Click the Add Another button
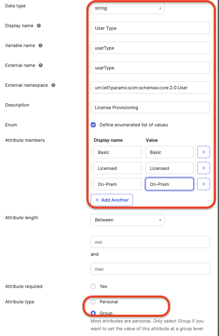This screenshot has height=336, width=219. (x=111, y=200)
